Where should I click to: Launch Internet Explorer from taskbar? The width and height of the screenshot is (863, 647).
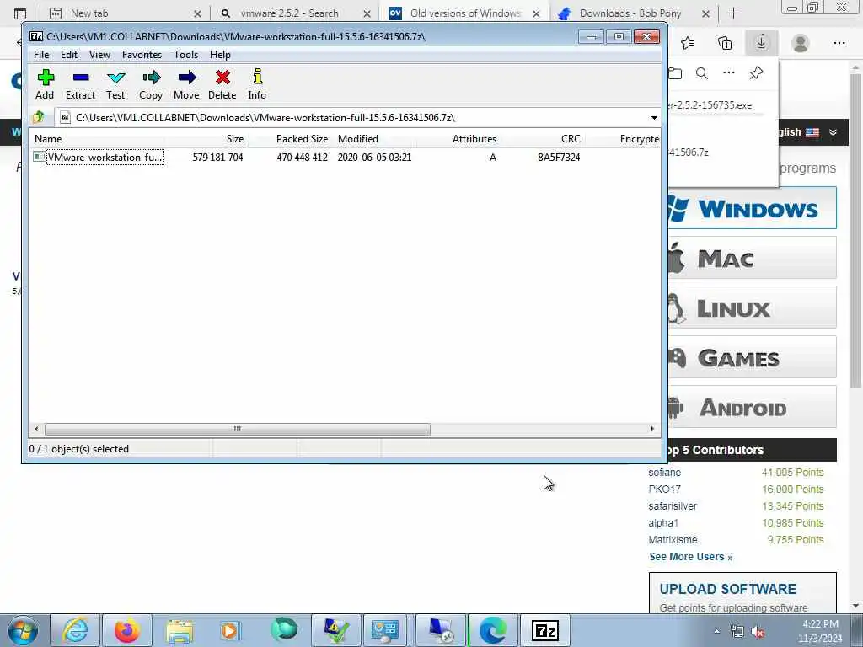click(75, 630)
